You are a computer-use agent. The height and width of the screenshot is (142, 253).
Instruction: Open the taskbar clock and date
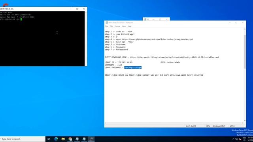tap(250, 139)
